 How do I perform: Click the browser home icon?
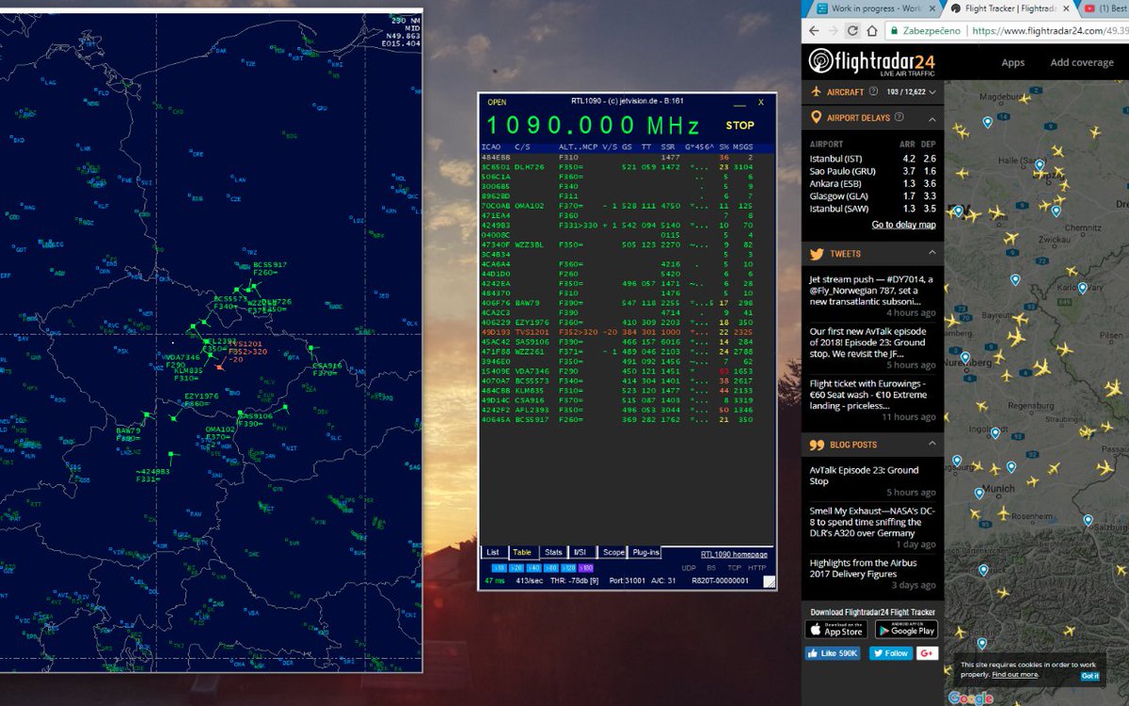tap(871, 30)
